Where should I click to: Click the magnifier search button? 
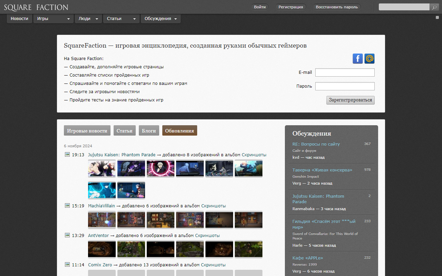(x=434, y=7)
